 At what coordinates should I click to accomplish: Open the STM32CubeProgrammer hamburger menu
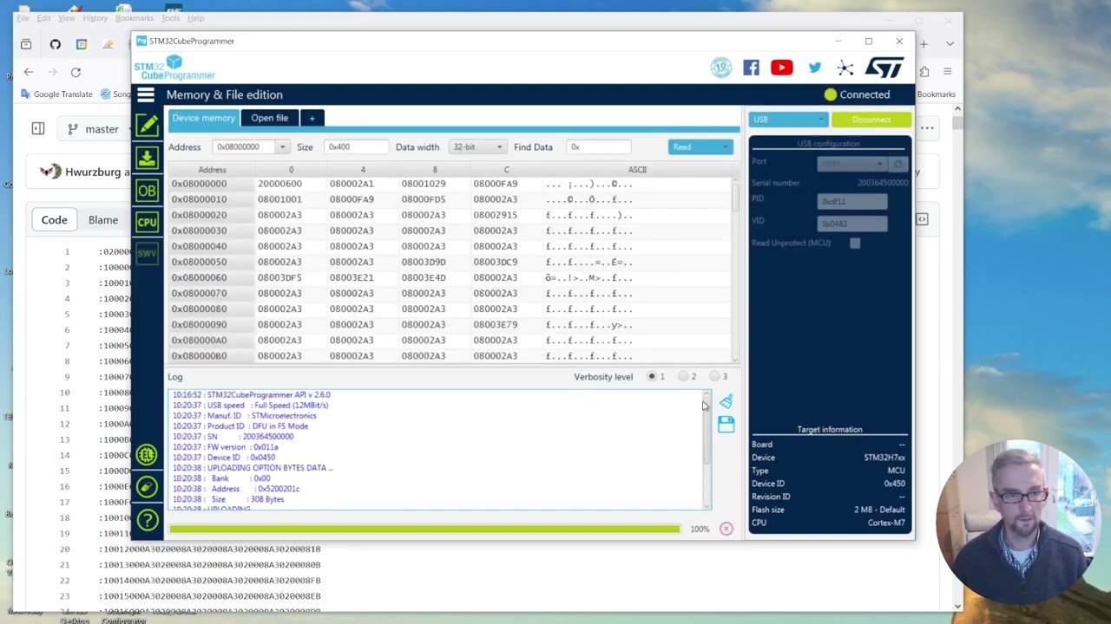coord(146,94)
